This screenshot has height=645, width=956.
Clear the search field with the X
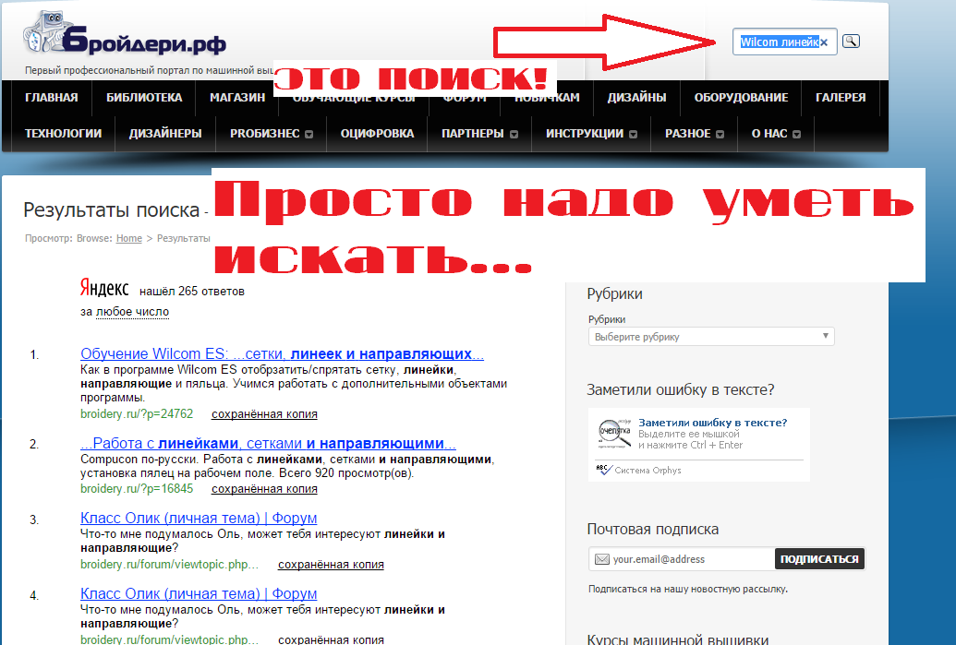coord(824,42)
